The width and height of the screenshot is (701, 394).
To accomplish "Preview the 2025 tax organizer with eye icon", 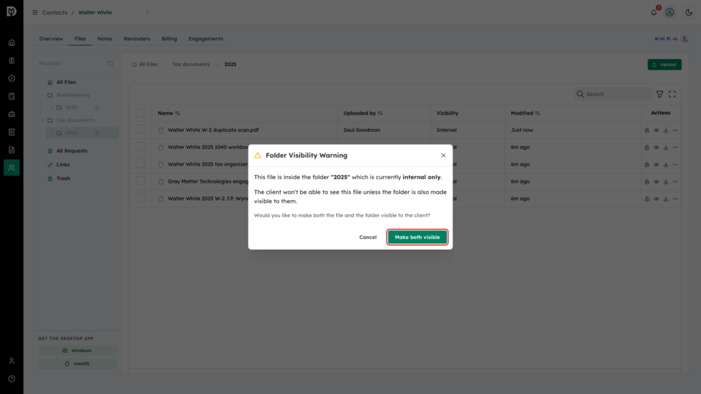I will click(657, 164).
